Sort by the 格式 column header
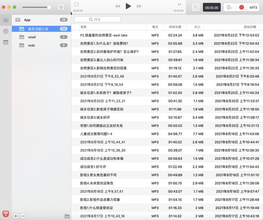Screen dimensions: 263x220 pos(155,27)
